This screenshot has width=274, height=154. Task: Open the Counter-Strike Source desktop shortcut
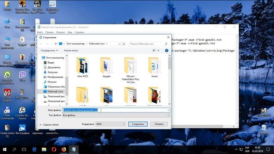point(22,113)
